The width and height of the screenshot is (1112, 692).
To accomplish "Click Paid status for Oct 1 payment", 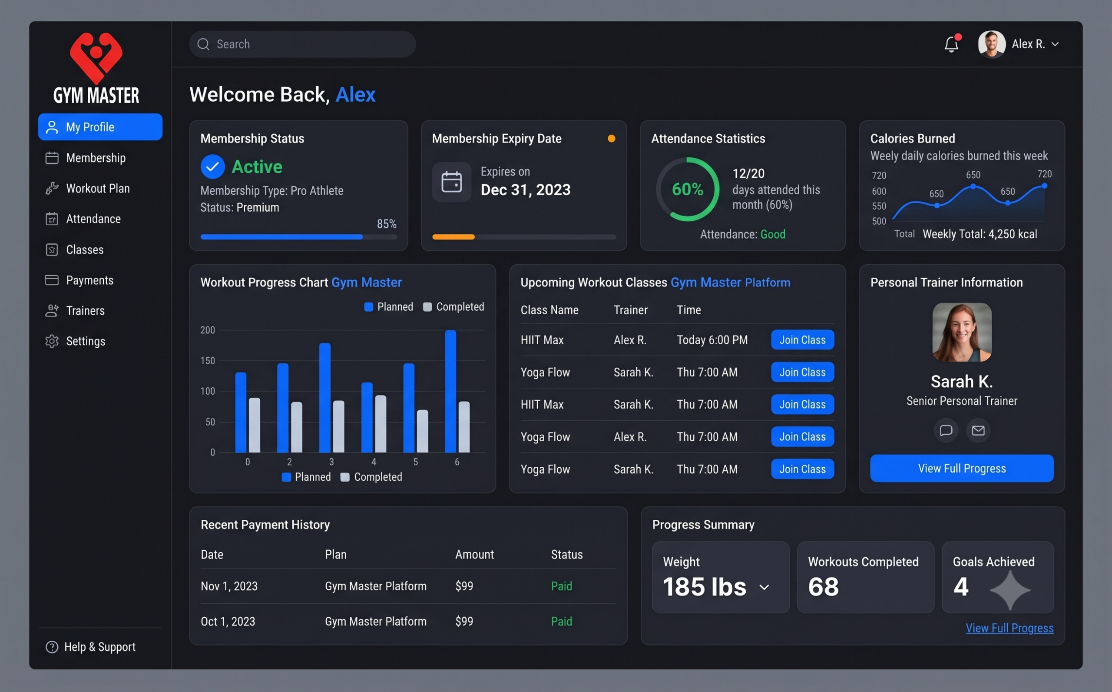I will coord(562,622).
